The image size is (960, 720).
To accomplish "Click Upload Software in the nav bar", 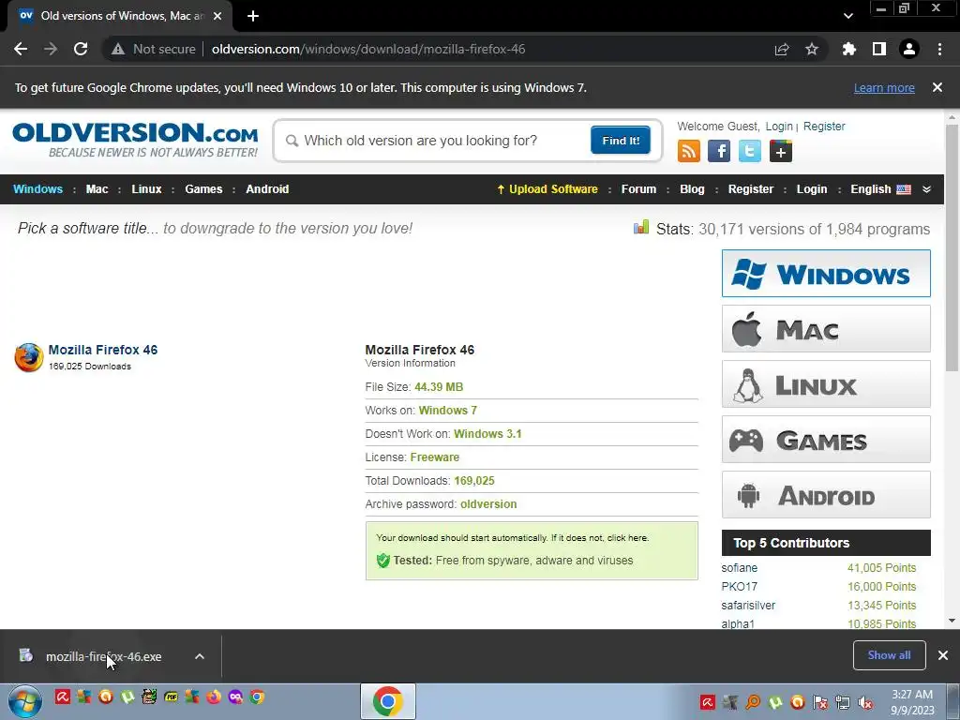I will (547, 189).
